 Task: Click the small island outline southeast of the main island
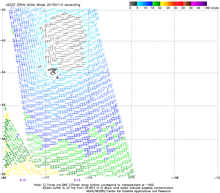57,77
